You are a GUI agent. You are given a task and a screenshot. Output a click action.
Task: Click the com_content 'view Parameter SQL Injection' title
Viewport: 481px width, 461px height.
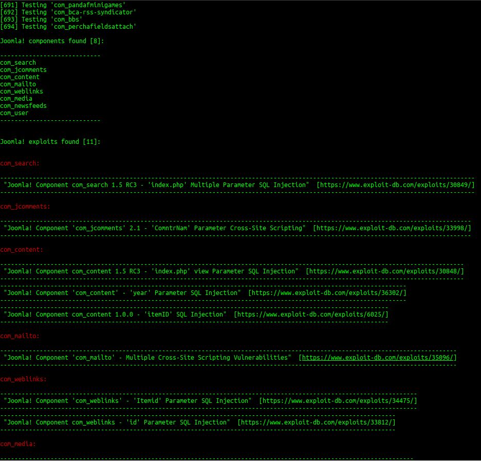(x=151, y=271)
